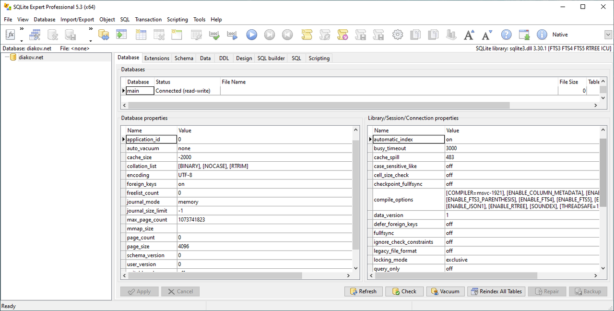Click the Check button
Viewport: 614px width, 311px height.
pos(404,291)
